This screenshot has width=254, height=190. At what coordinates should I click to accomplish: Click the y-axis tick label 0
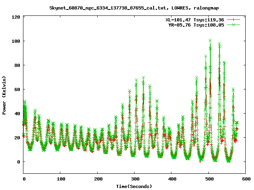19,162
